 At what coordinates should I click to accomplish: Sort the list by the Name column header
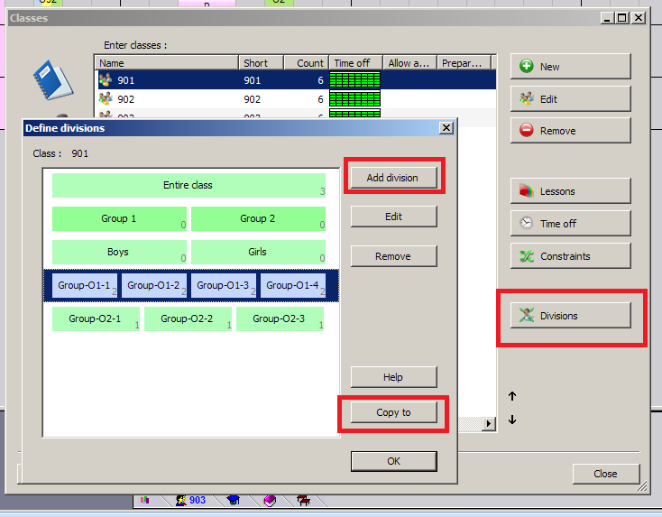167,63
